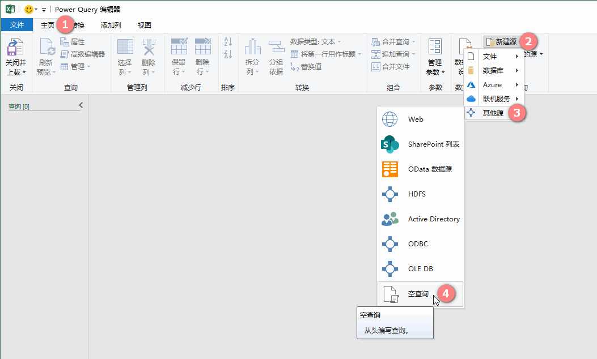The image size is (597, 359).
Task: Expand the 管理参数 dropdown arrow
Action: click(443, 72)
